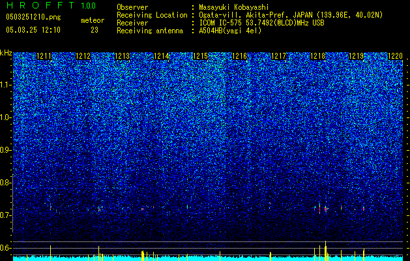410x261 pixels.
Task: Click the date stamp 05.03.25 12:10
Action: [x=33, y=30]
